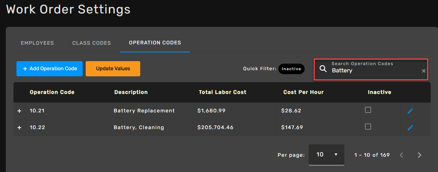
Task: Go to the next page arrow
Action: [x=419, y=155]
